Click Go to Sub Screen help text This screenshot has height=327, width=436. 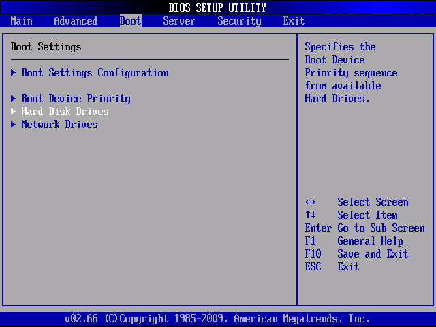(x=381, y=228)
